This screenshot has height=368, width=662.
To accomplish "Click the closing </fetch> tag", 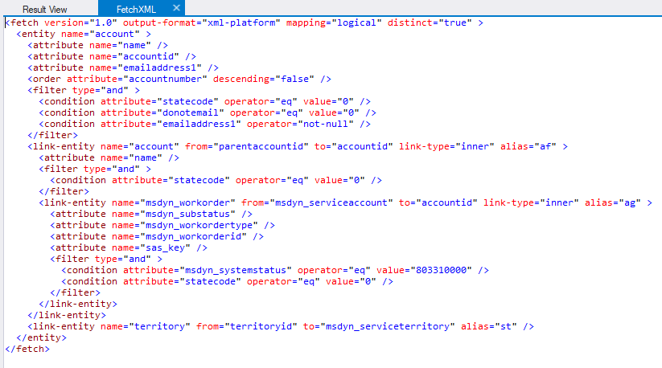I will (x=27, y=349).
